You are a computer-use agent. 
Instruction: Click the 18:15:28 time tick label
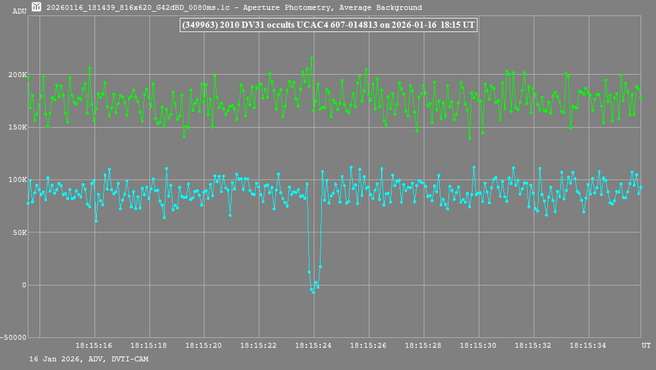point(423,346)
